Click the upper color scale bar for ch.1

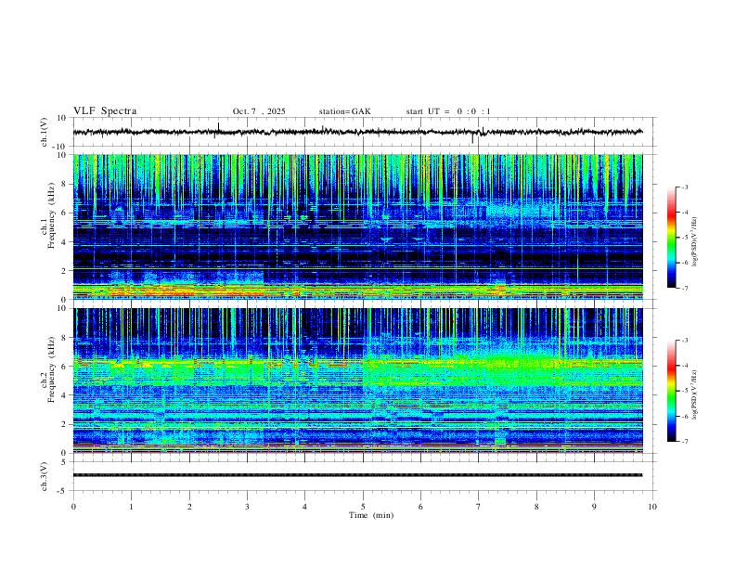click(x=672, y=238)
